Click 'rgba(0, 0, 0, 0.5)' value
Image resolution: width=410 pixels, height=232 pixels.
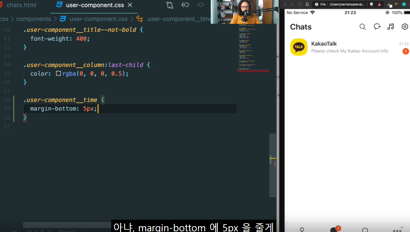[94, 74]
